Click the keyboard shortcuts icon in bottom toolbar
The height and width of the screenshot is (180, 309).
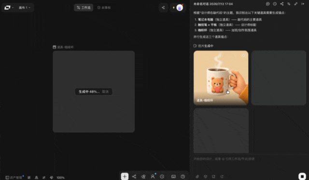173,177
